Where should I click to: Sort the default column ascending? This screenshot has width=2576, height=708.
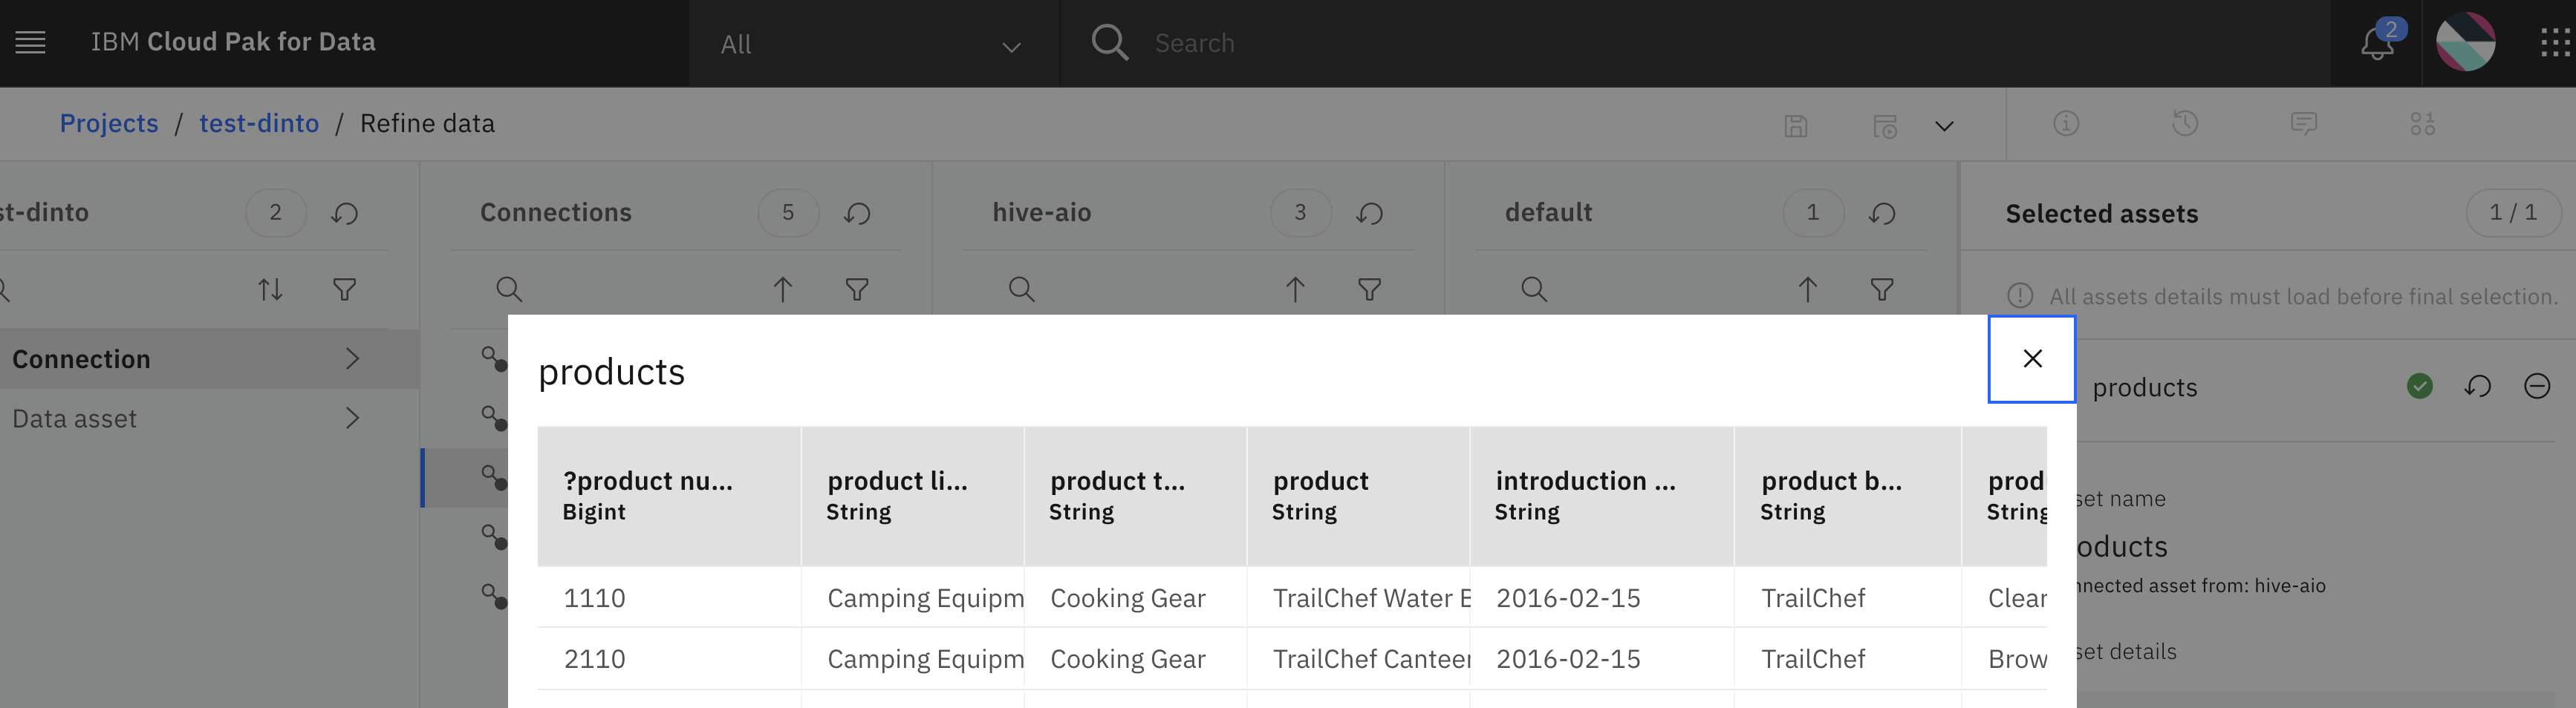(1807, 289)
